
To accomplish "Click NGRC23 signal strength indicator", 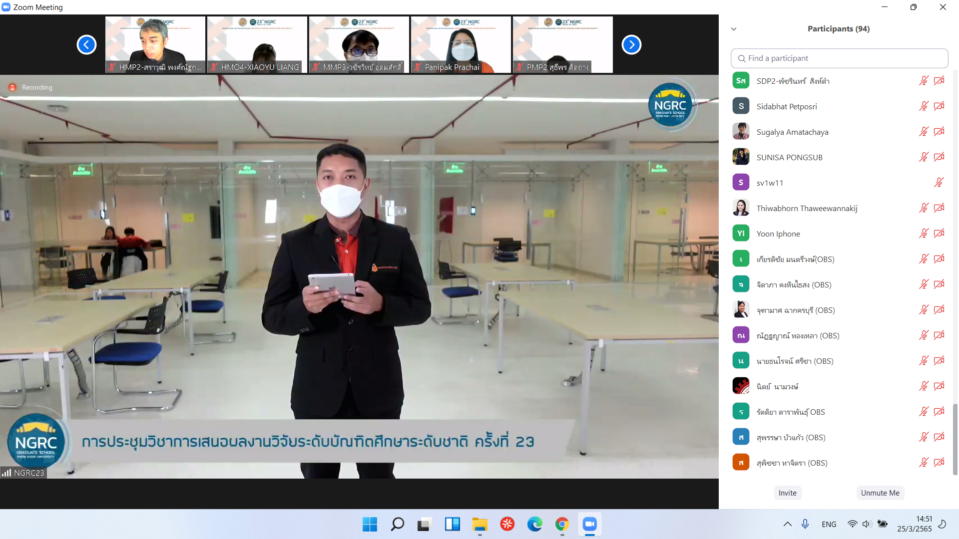I will pyautogui.click(x=6, y=473).
